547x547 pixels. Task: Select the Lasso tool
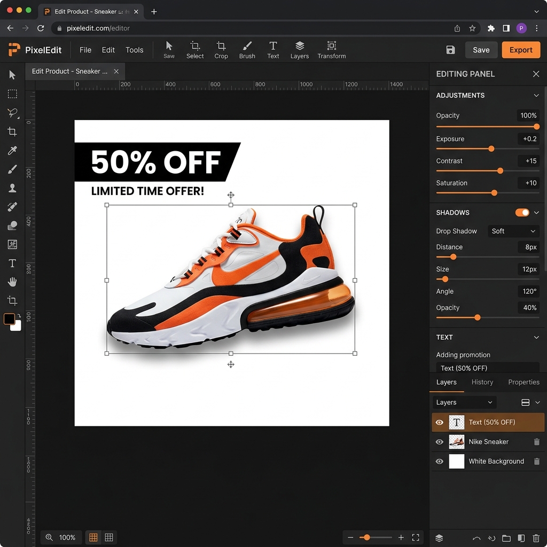pos(12,113)
